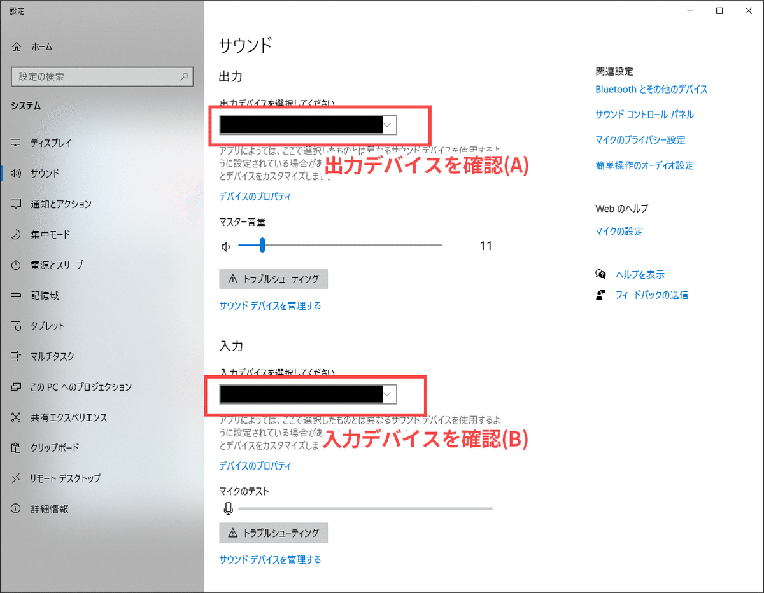The image size is (764, 593).
Task: Open the input device dropdown
Action: coord(308,395)
